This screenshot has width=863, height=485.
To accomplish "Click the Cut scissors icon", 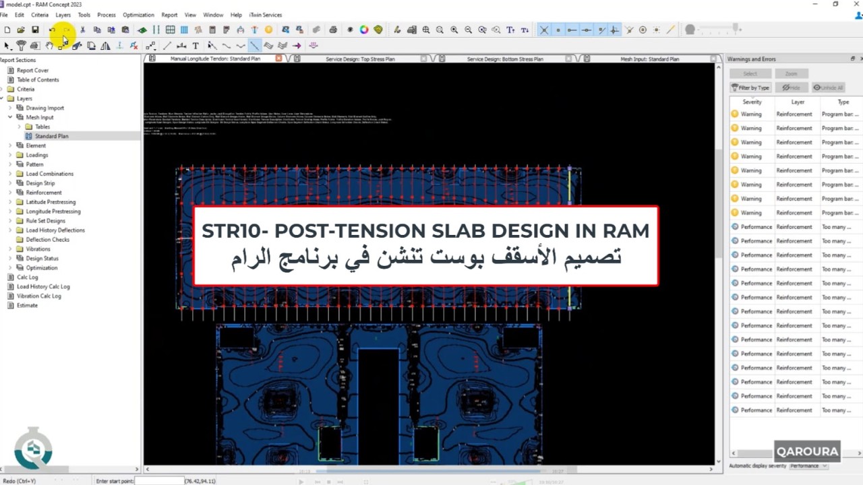I will coord(82,30).
